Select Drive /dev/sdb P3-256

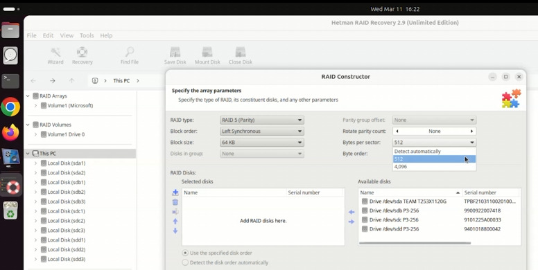click(394, 210)
